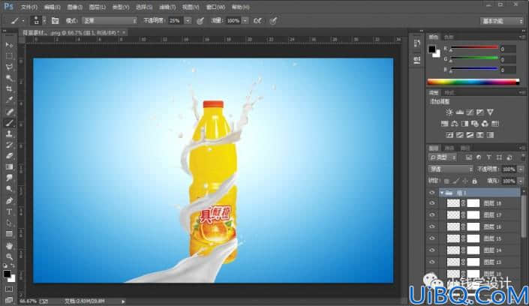Open the brush preset picker dropdown
529x306 pixels.
coord(44,20)
